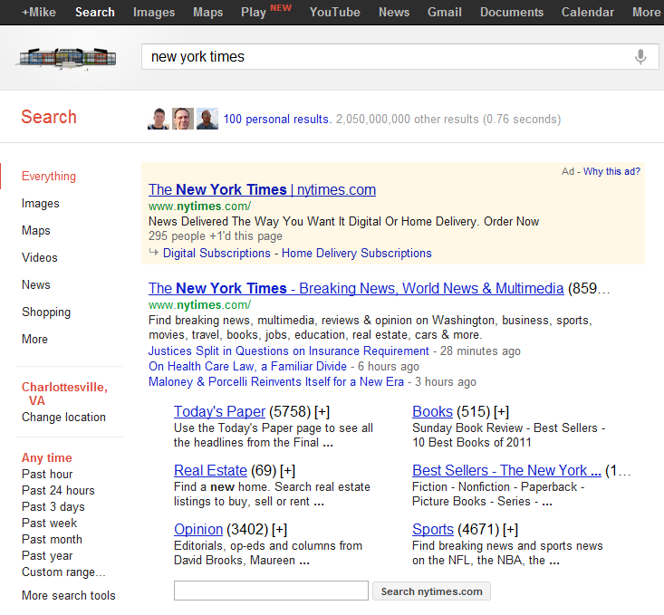Open Maloney & Porcelli Reinvents Itself article
Viewport: 664px width, 615px height.
[276, 381]
